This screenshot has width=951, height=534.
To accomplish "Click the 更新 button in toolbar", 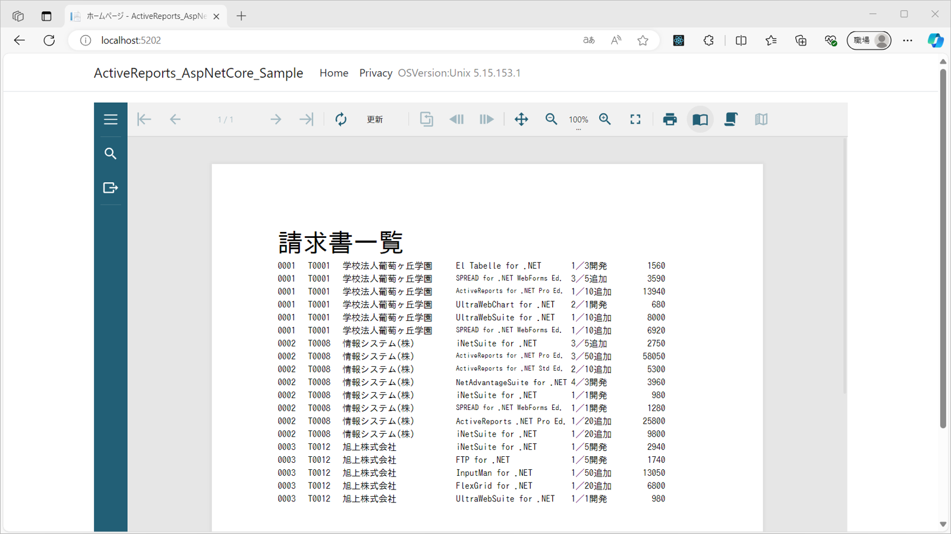I will click(374, 119).
